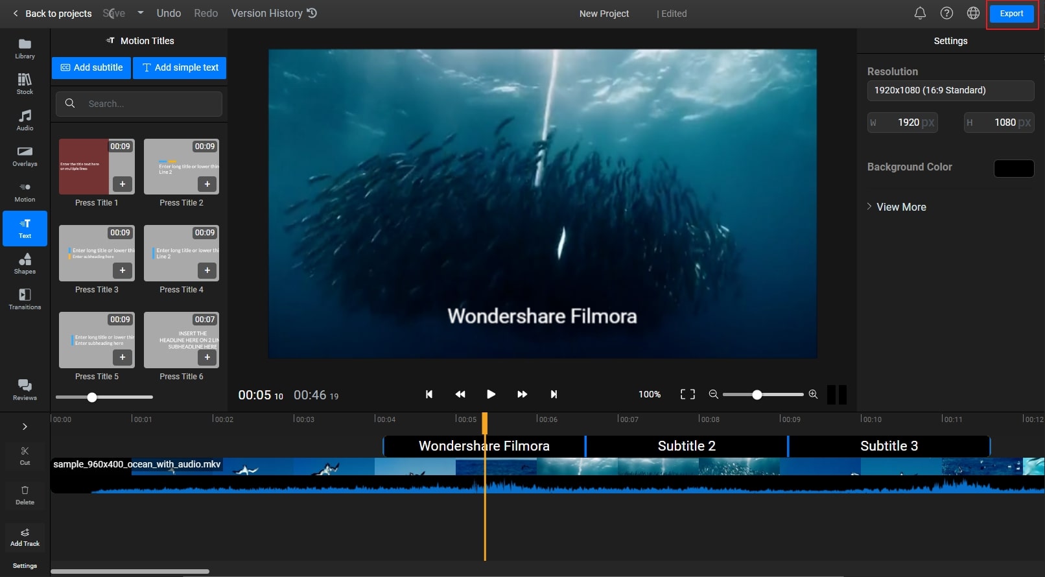Screen dimensions: 1045x577
Task: Open notifications bell
Action: click(x=920, y=13)
